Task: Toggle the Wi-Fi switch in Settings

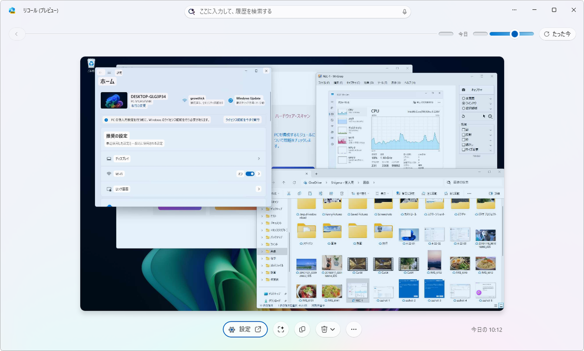Action: (250, 174)
